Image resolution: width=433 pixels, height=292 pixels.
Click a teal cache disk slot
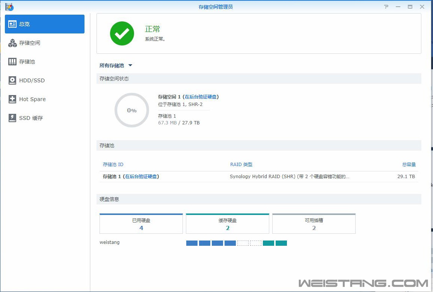pos(268,243)
